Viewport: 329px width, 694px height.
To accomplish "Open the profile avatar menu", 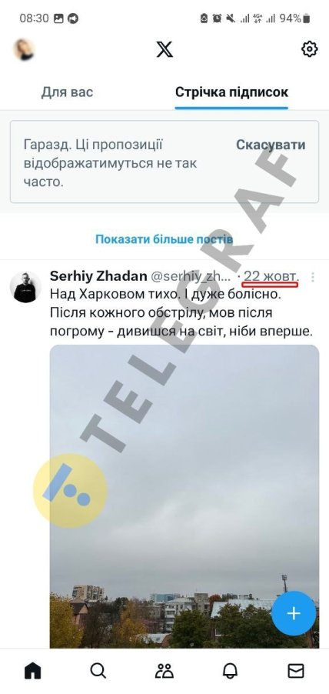I will click(25, 49).
